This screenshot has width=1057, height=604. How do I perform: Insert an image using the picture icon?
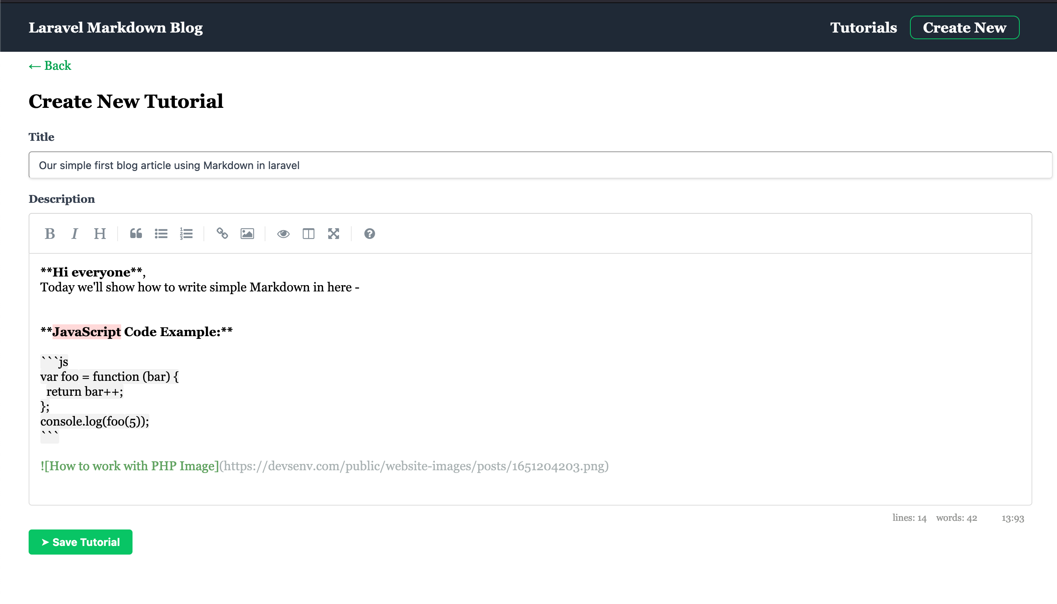247,234
